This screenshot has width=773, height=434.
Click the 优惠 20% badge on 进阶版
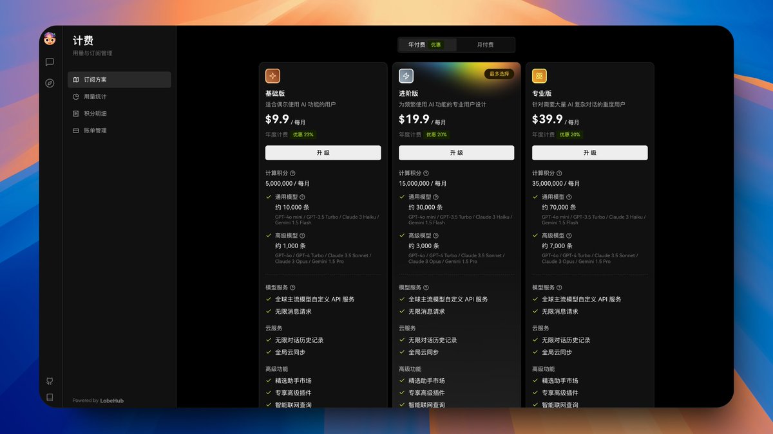[x=436, y=134]
